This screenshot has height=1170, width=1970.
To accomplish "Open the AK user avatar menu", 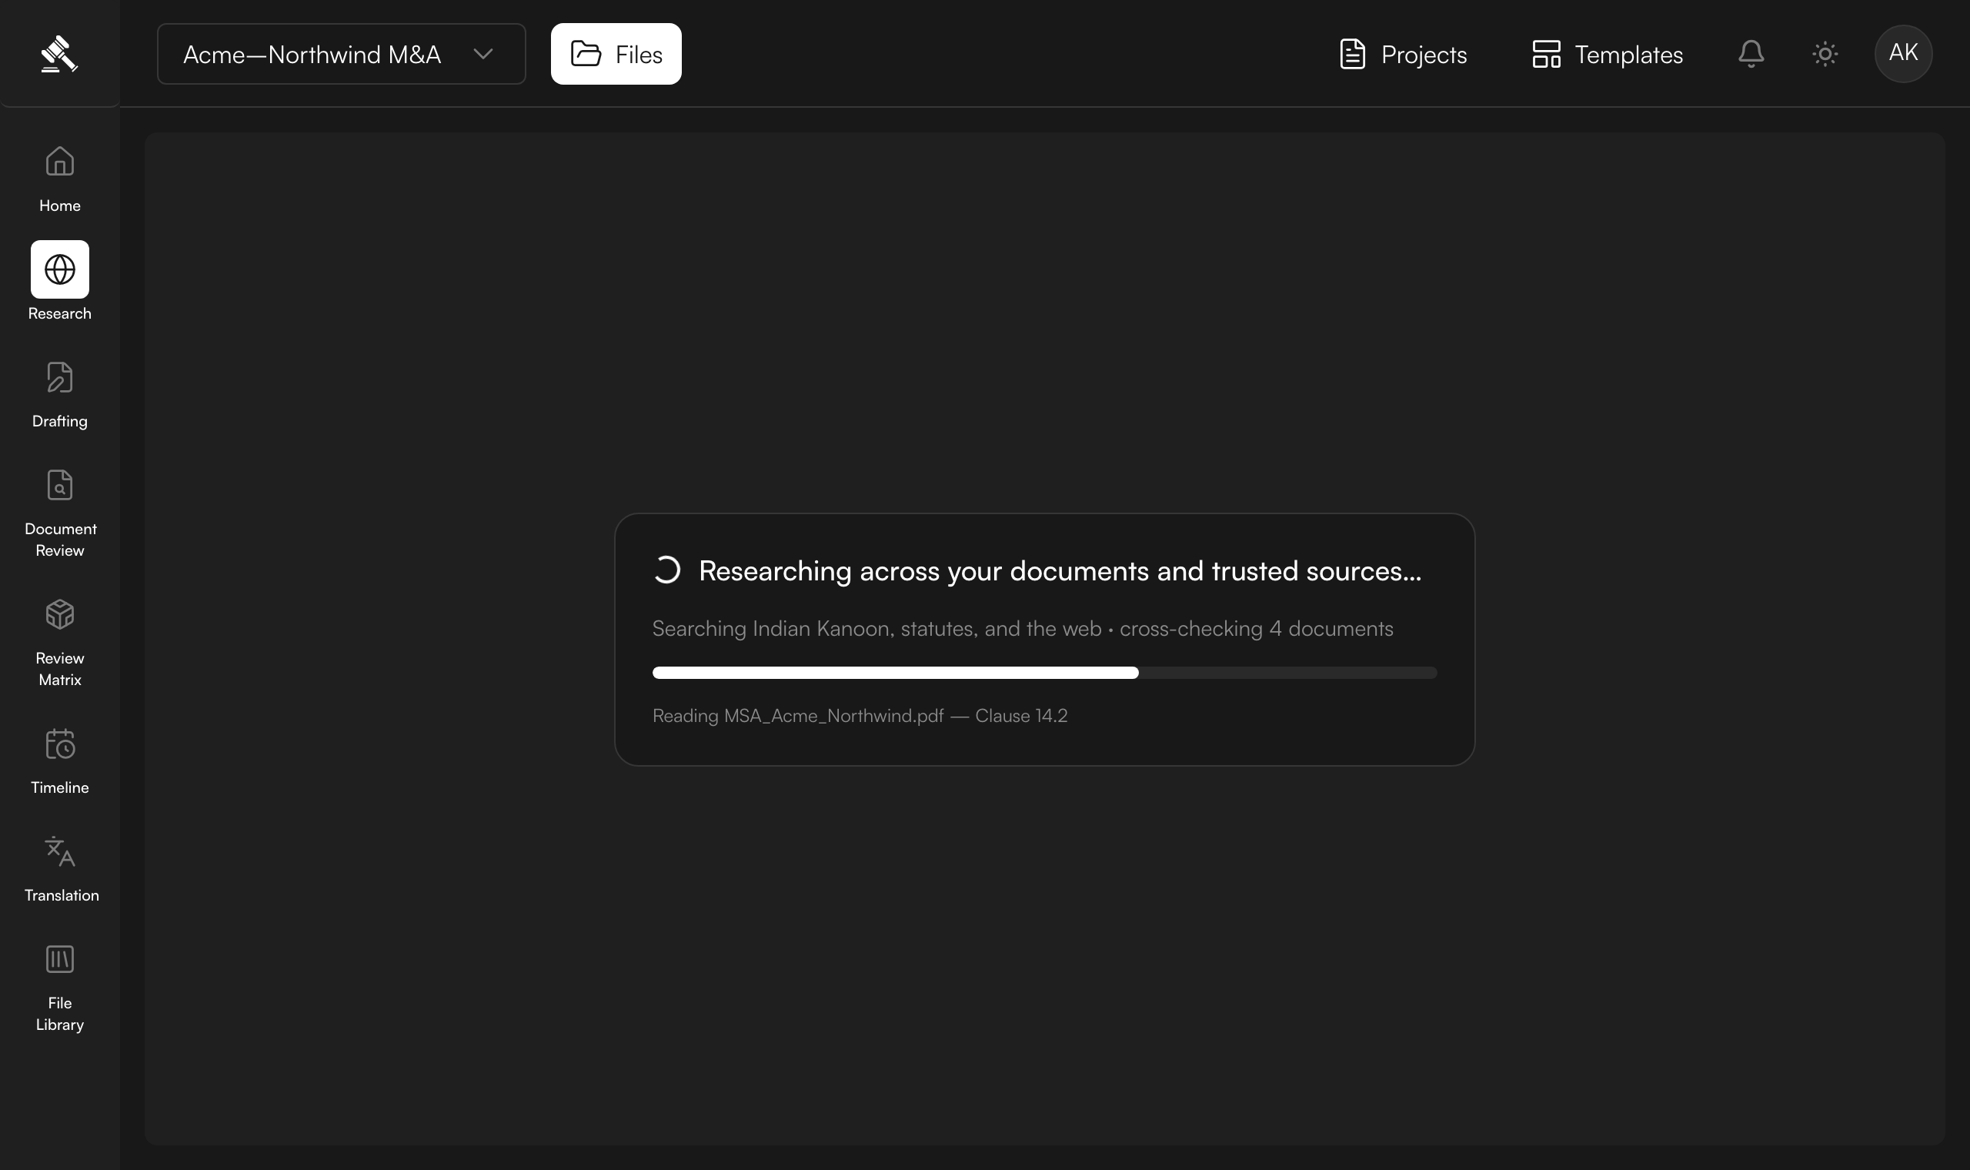I will 1903,54.
